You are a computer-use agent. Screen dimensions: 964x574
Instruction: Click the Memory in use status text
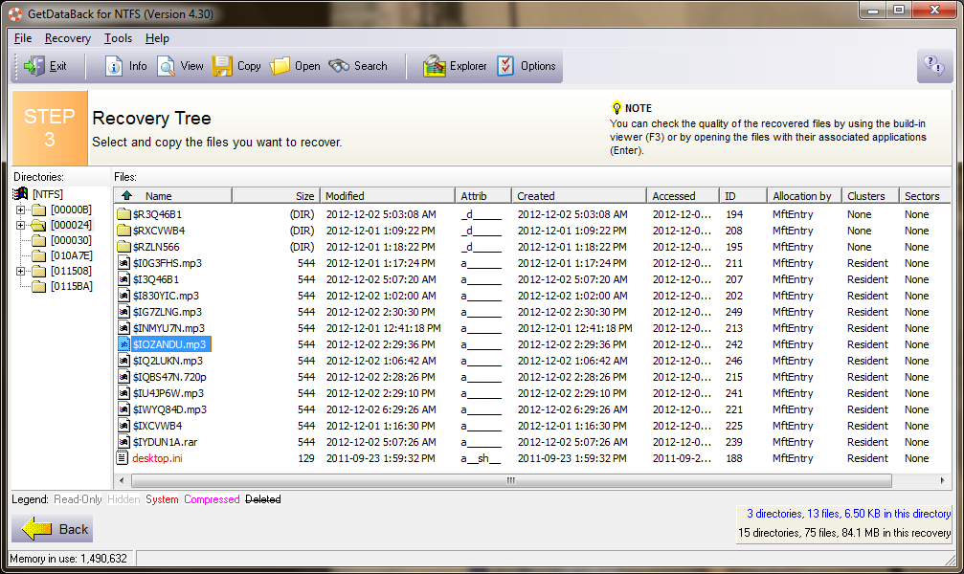click(68, 558)
